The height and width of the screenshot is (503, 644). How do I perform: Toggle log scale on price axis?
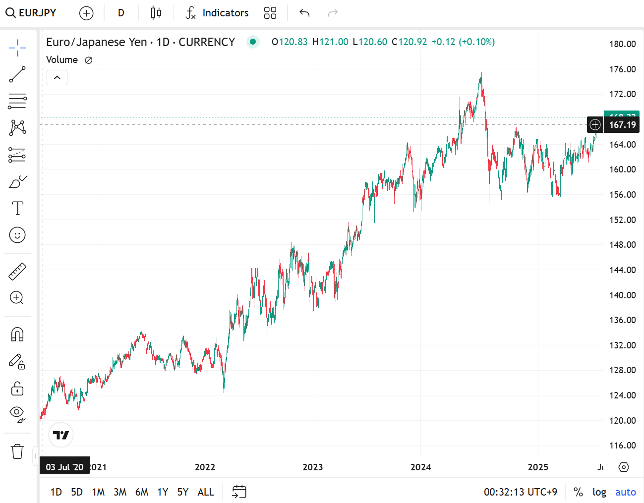tap(599, 492)
